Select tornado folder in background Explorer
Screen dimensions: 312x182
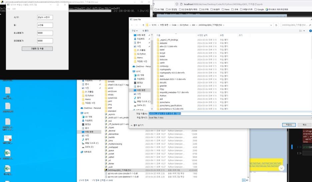coord(111,81)
